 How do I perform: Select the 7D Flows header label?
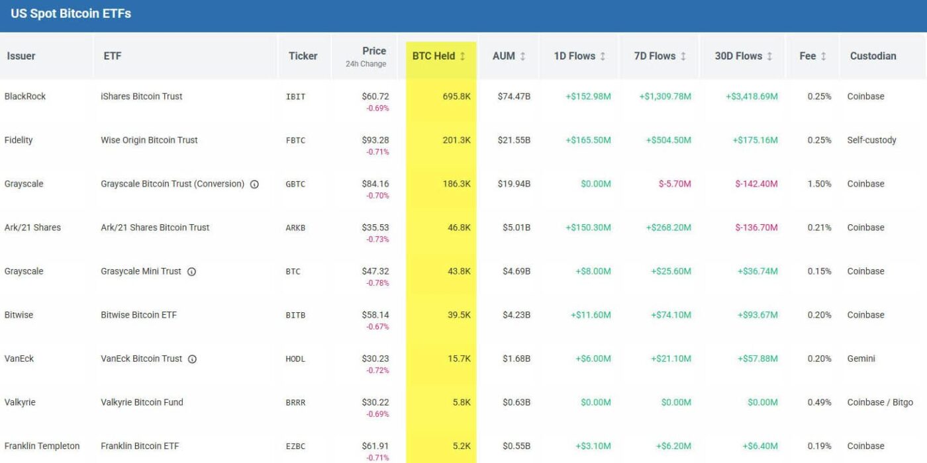pyautogui.click(x=654, y=56)
